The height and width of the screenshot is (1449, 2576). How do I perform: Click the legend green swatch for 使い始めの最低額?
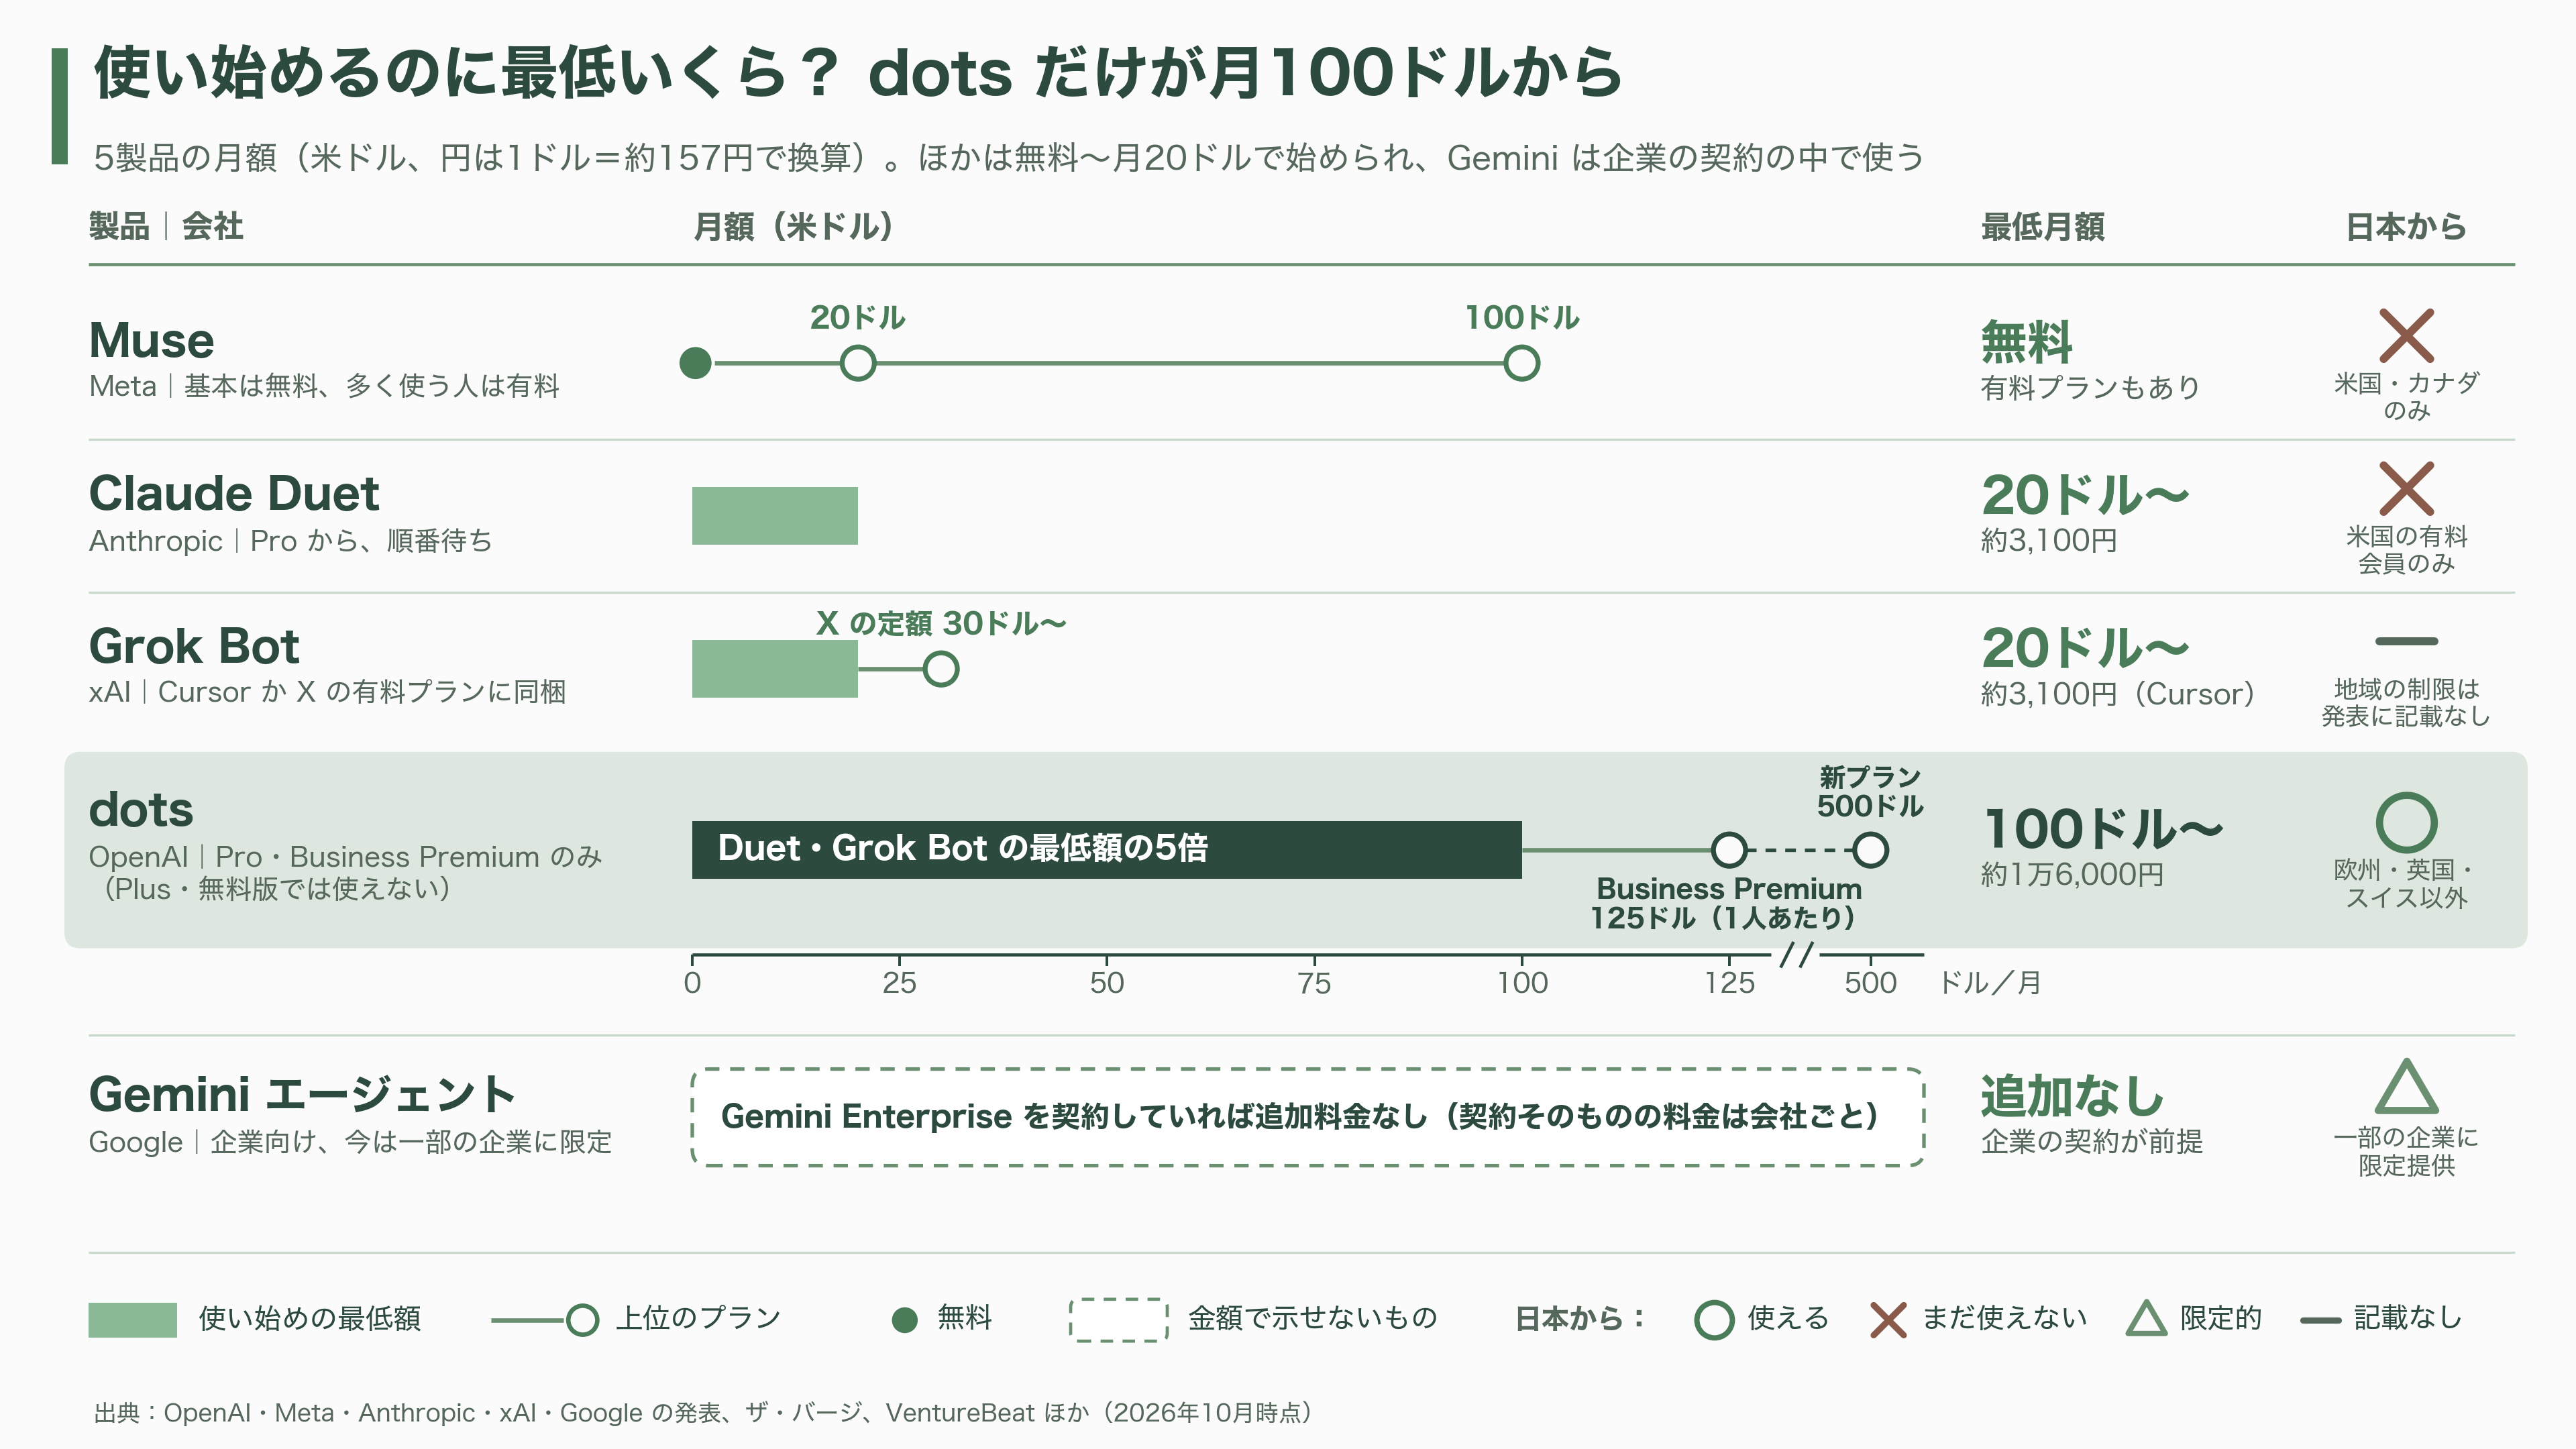[x=132, y=1320]
